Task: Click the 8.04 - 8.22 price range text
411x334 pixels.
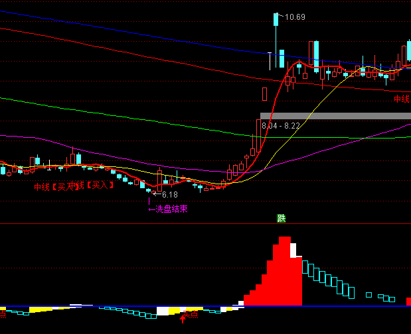Action: point(281,125)
